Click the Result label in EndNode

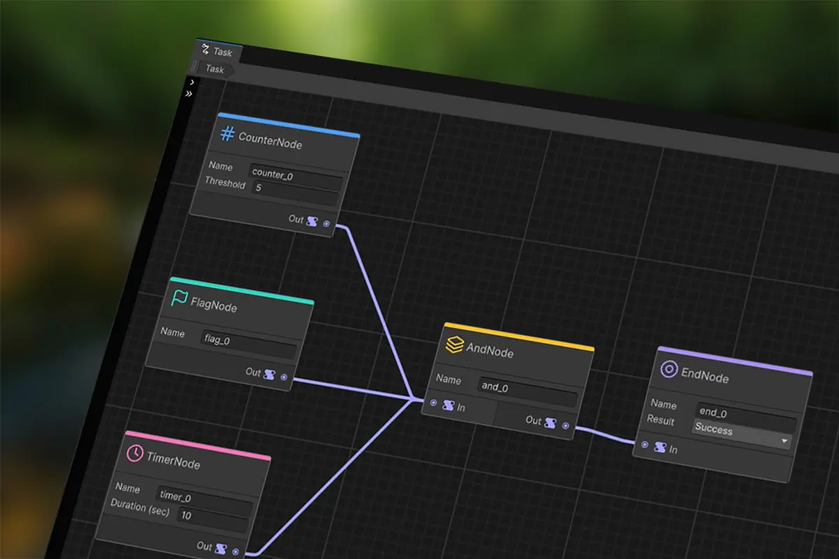point(661,420)
